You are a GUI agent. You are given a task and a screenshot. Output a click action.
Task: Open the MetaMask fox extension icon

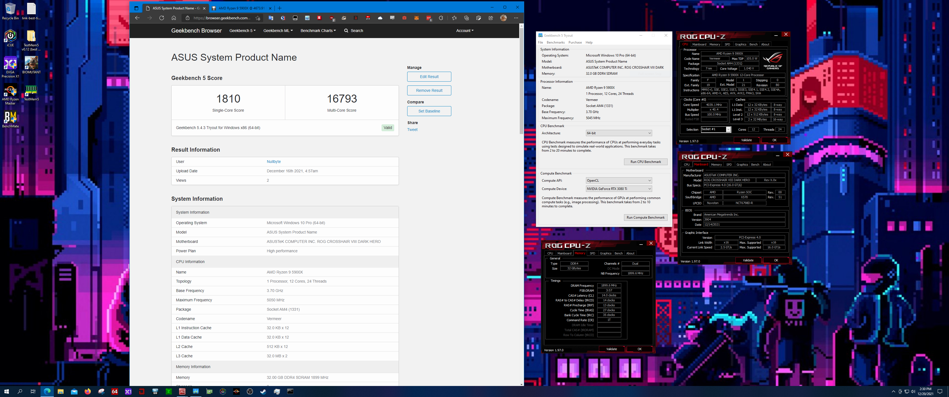(416, 18)
